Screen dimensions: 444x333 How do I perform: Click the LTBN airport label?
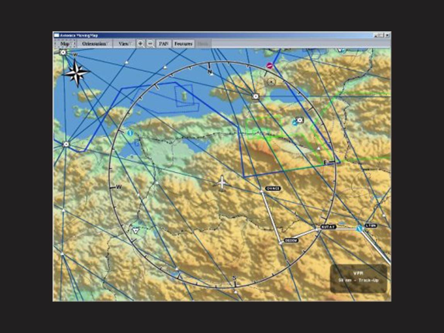(371, 226)
